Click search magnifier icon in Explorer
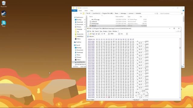 (x=182, y=13)
